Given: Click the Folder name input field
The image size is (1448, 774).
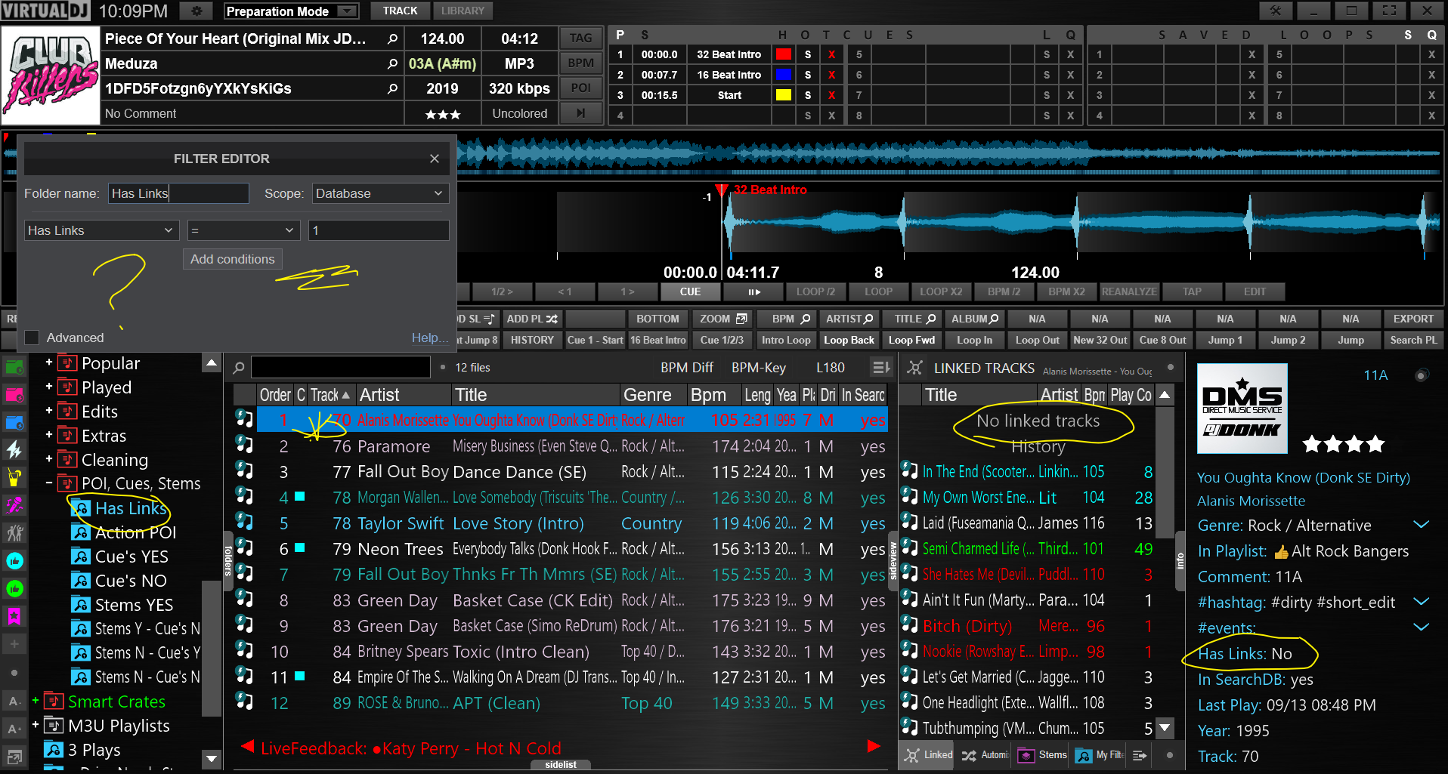Looking at the screenshot, I should [x=178, y=193].
